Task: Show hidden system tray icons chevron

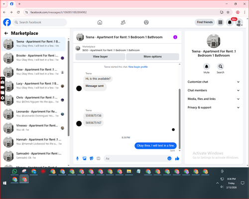Action: click(217, 183)
